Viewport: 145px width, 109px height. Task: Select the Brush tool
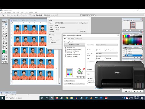click(6, 31)
